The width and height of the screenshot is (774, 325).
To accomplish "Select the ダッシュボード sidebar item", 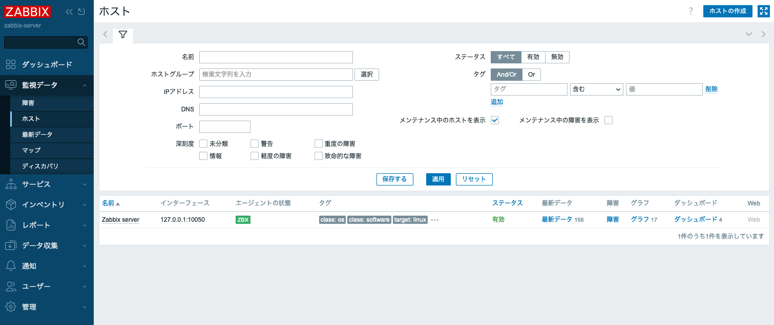I will coord(47,64).
